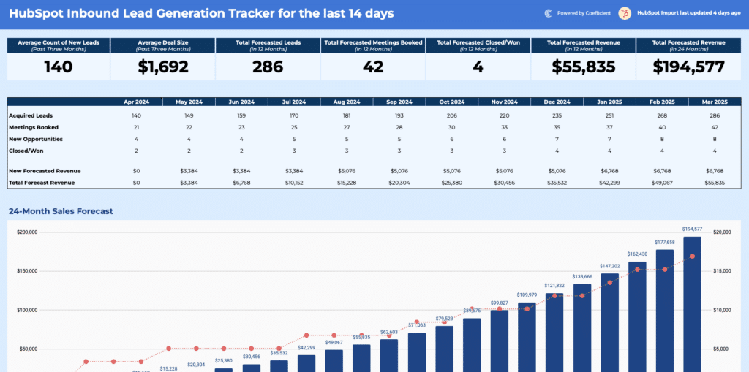This screenshot has width=749, height=372.
Task: Click the Acquired Leads row label
Action: (31, 115)
